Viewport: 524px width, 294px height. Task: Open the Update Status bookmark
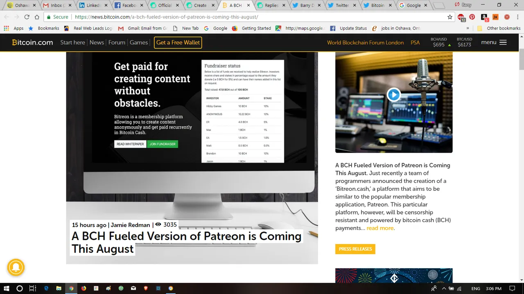348,28
